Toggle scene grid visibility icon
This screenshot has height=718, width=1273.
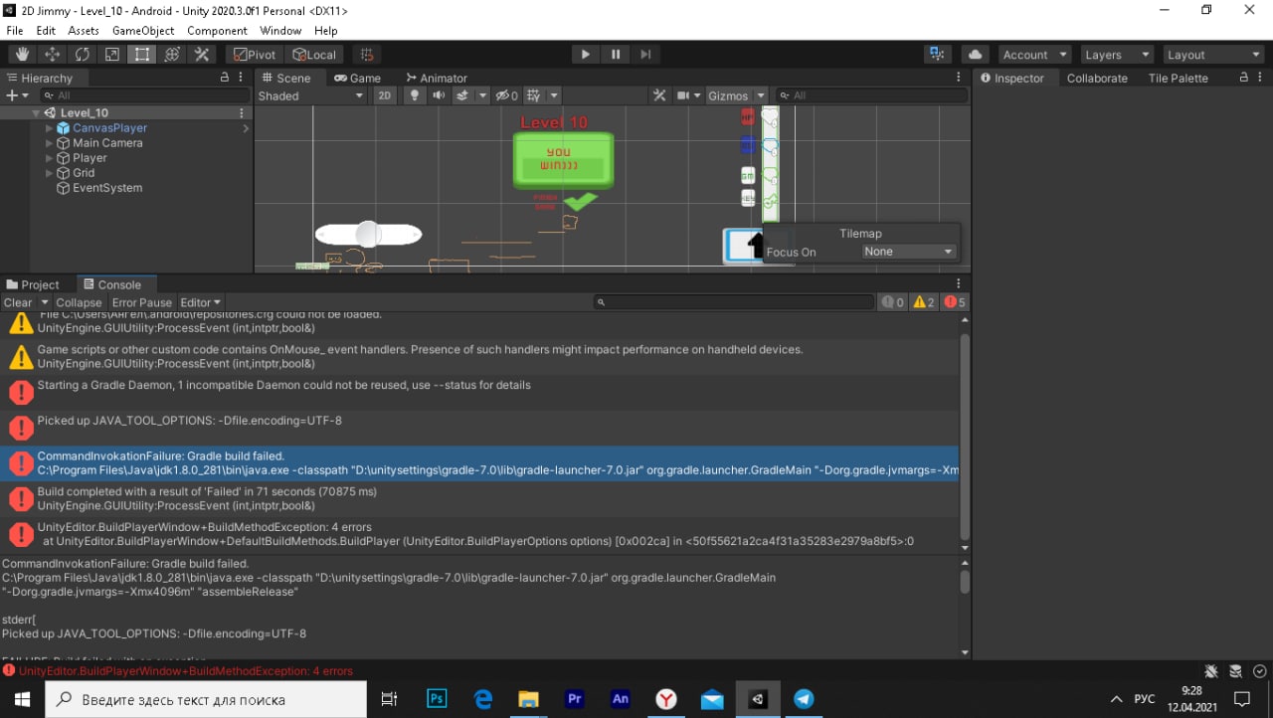534,95
